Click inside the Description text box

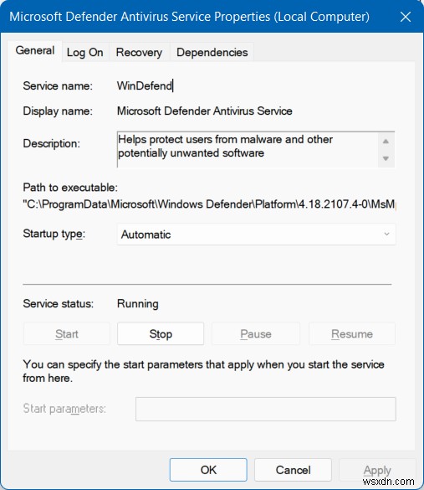click(248, 149)
